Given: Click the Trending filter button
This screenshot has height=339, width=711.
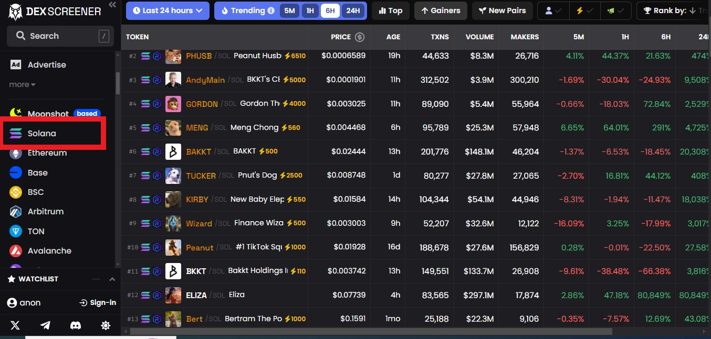Looking at the screenshot, I should pos(246,10).
